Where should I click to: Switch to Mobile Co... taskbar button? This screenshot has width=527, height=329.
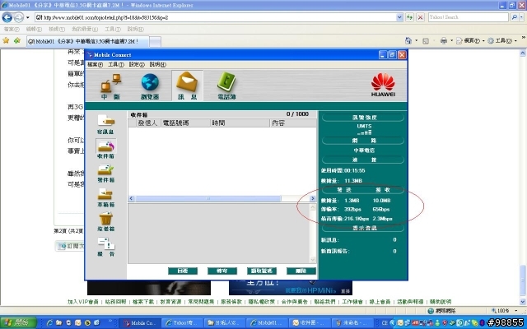pyautogui.click(x=140, y=323)
